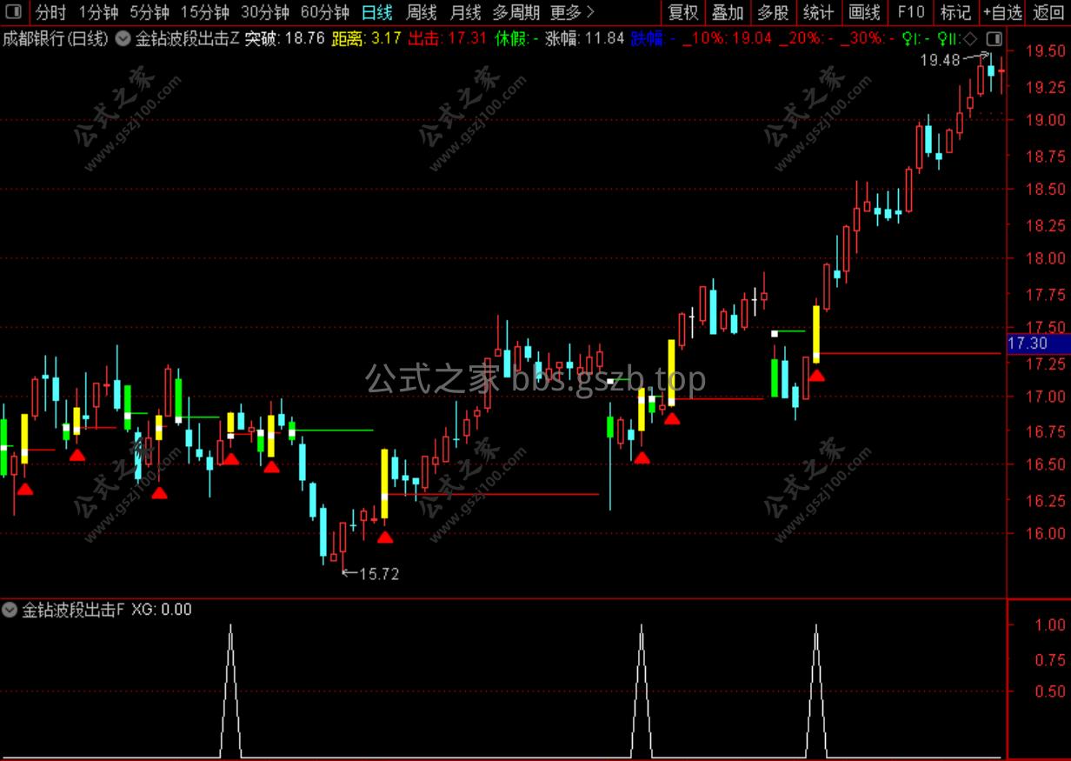1071x761 pixels.
Task: Click the 叠加 overlay button
Action: [x=728, y=12]
